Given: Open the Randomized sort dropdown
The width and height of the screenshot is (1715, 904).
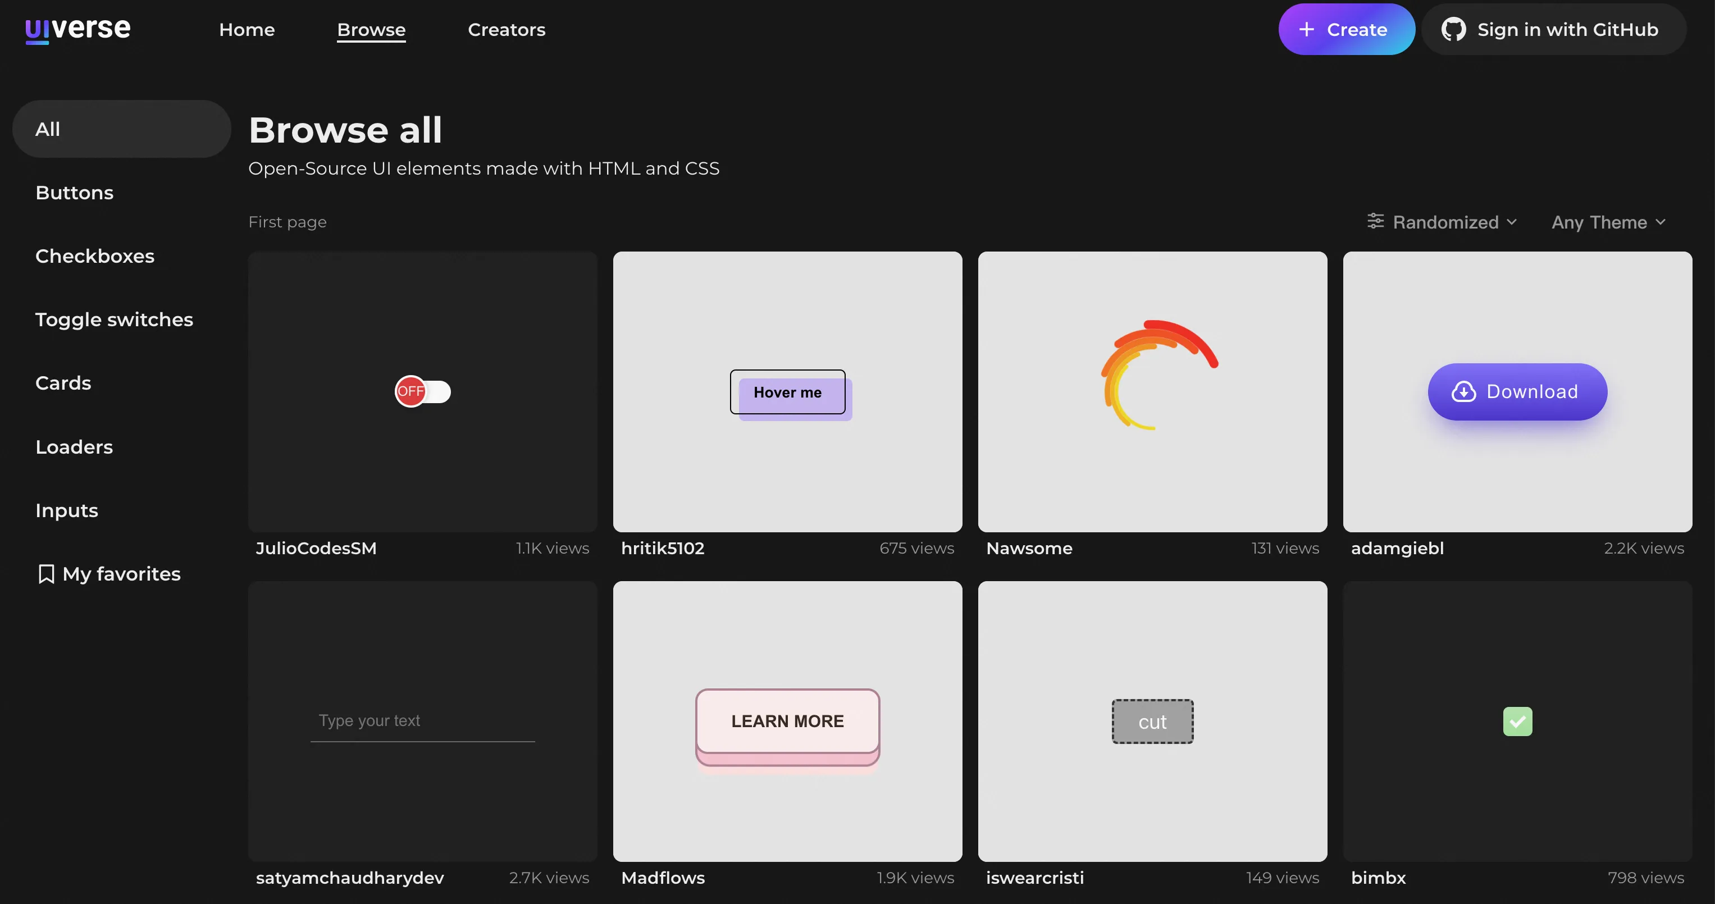Looking at the screenshot, I should point(1445,222).
